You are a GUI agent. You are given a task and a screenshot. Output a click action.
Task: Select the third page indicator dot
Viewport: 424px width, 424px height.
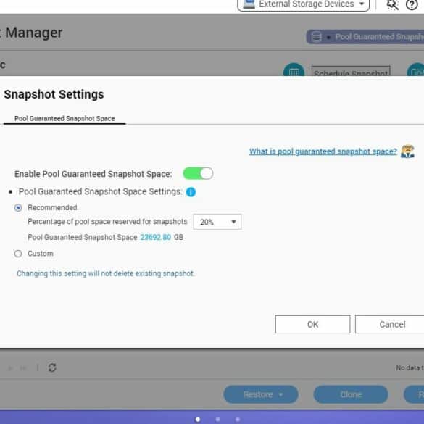pyautogui.click(x=238, y=420)
